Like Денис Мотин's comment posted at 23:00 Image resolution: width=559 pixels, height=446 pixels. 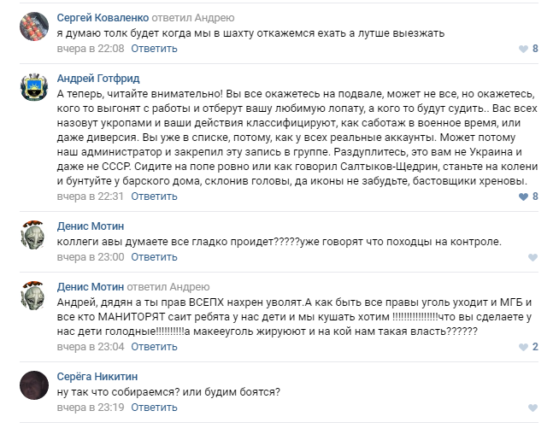click(533, 257)
